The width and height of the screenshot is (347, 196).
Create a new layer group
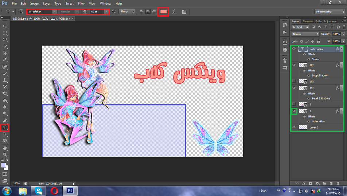pyautogui.click(x=324, y=183)
